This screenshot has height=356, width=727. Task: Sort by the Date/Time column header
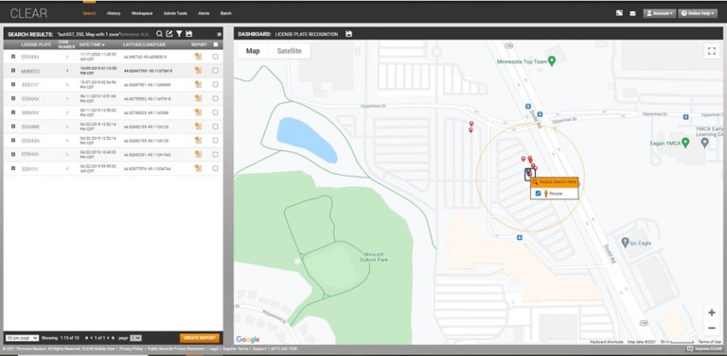pyautogui.click(x=92, y=44)
